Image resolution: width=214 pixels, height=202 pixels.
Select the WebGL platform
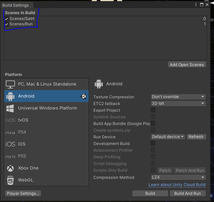coord(46,180)
